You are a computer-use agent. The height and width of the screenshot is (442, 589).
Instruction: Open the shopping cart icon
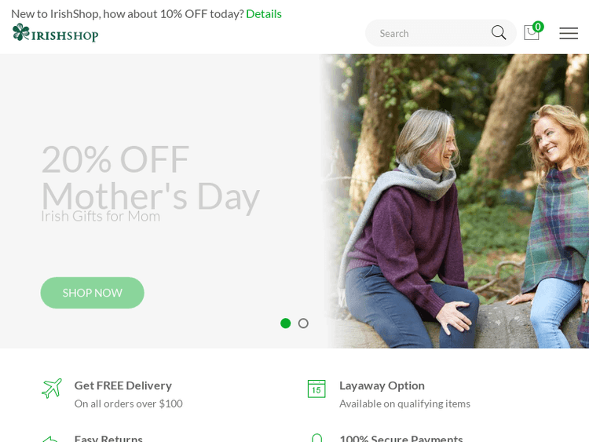[x=532, y=33]
